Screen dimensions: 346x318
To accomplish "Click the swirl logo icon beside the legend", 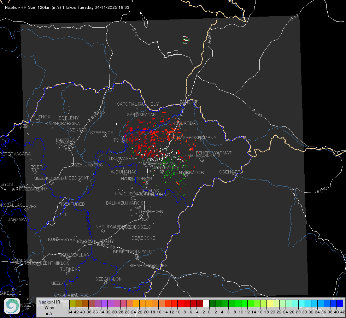I will pyautogui.click(x=12, y=306).
